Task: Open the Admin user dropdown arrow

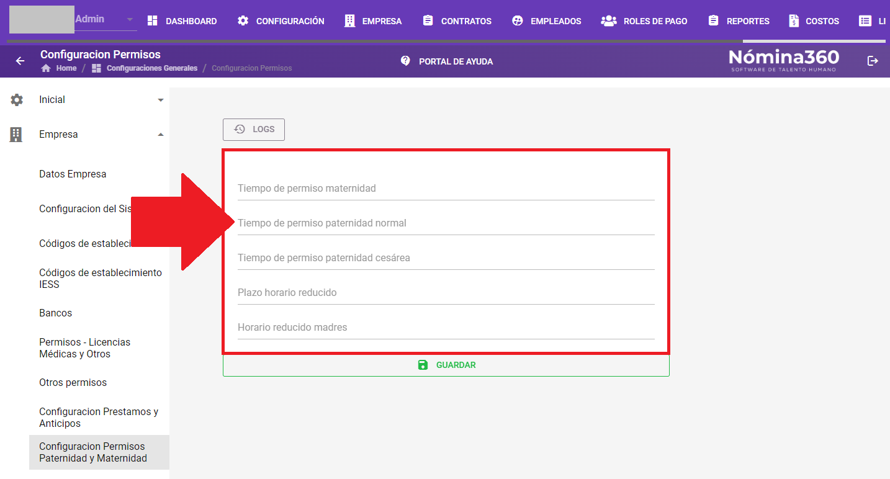Action: pos(130,19)
